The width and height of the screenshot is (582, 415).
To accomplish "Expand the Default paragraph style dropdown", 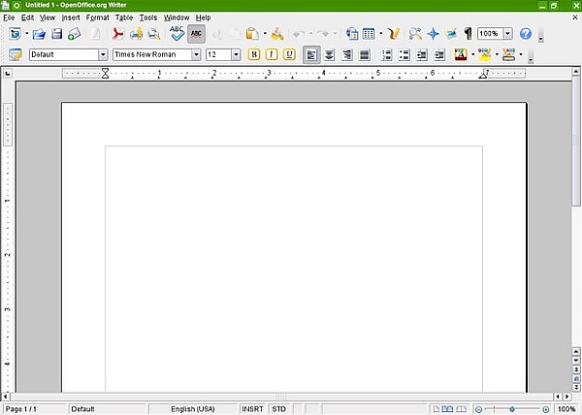I will (103, 54).
